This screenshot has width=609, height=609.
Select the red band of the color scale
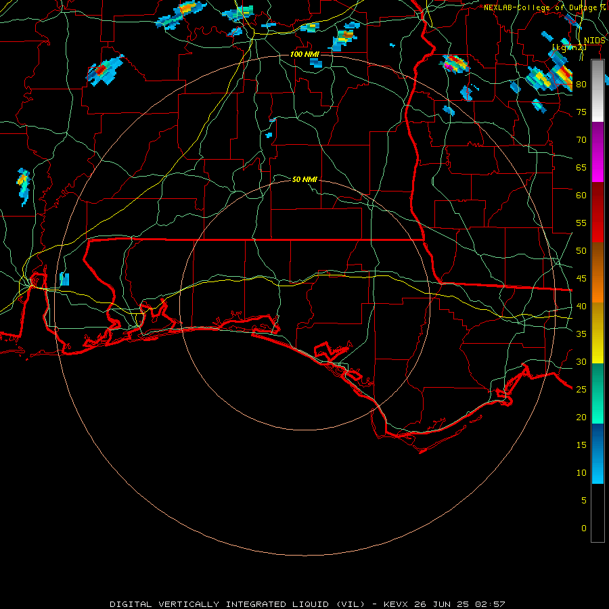click(x=597, y=212)
